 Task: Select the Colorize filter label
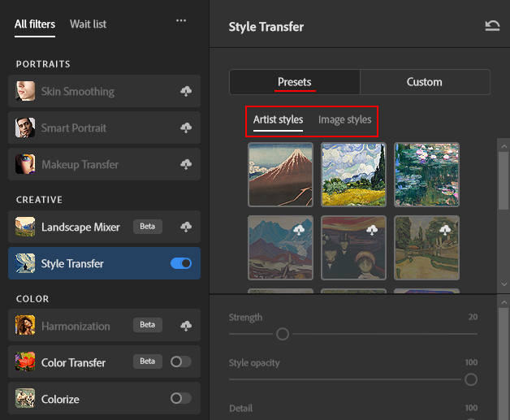[x=60, y=399]
